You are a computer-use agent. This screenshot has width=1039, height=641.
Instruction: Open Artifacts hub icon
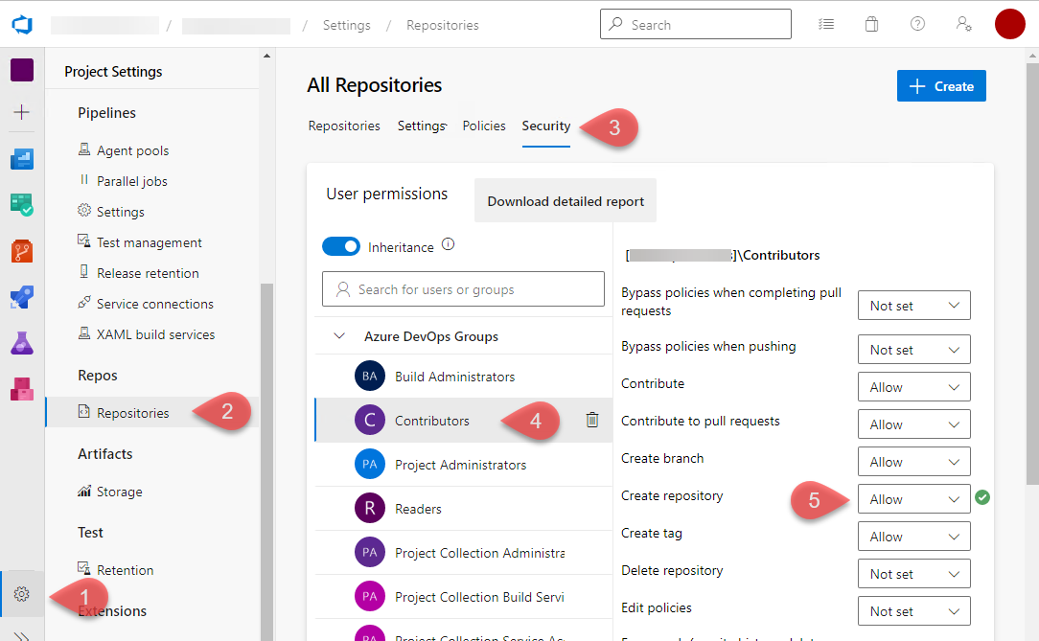pyautogui.click(x=22, y=389)
